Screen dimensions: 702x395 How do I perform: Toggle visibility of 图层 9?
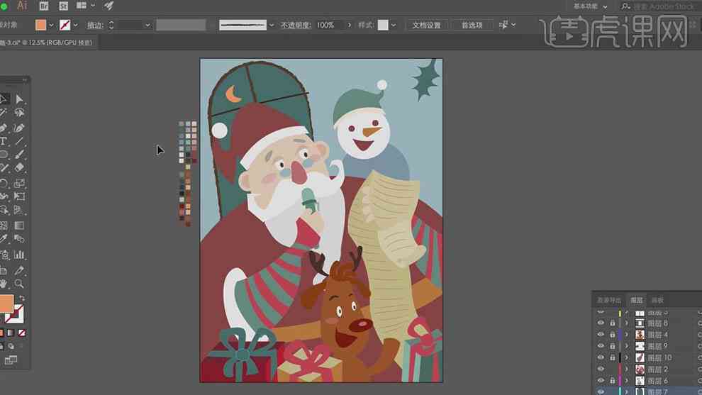tap(601, 346)
